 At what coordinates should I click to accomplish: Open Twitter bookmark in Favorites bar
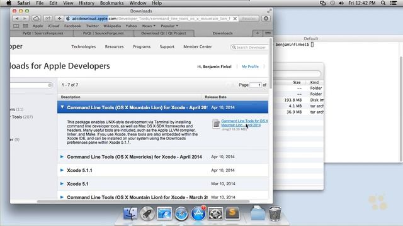[93, 26]
